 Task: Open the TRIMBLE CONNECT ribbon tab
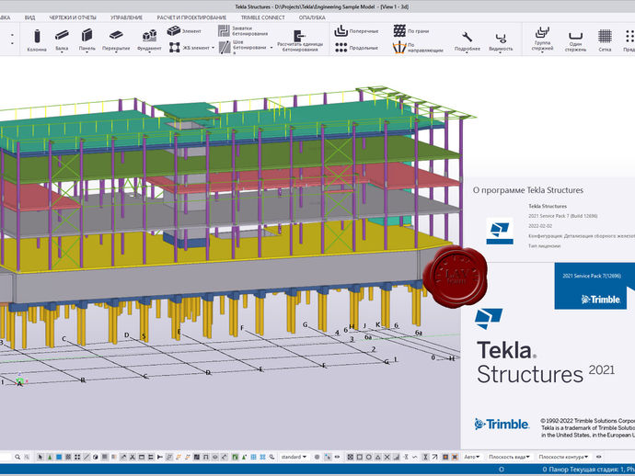point(262,17)
